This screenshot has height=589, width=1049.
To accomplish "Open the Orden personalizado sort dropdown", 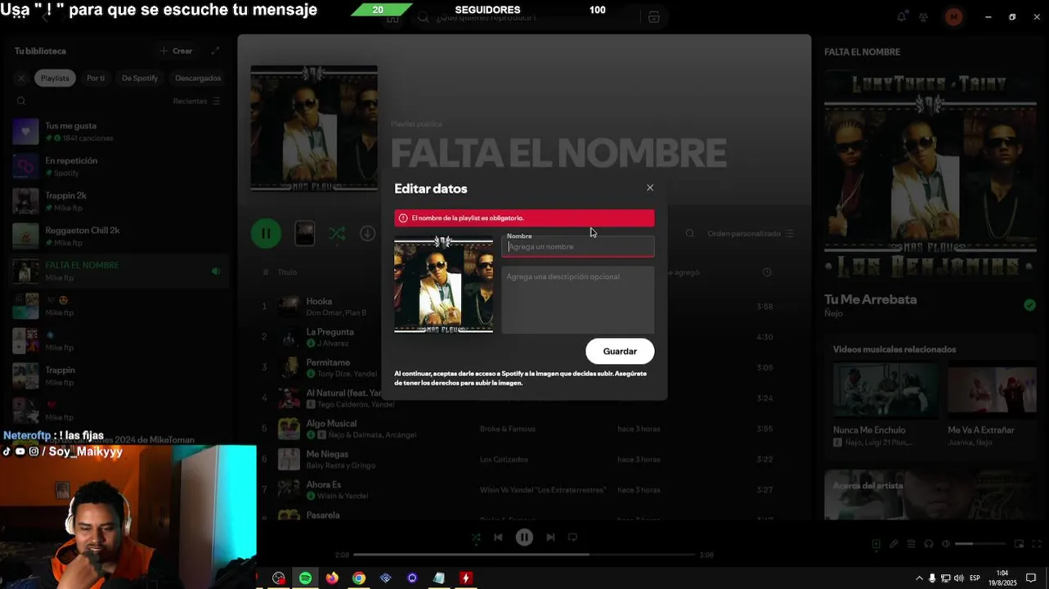I will coord(751,234).
